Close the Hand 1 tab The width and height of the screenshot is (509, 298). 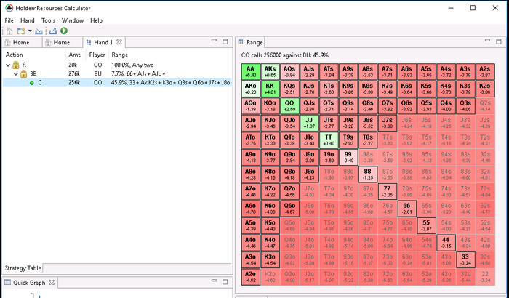(x=119, y=42)
